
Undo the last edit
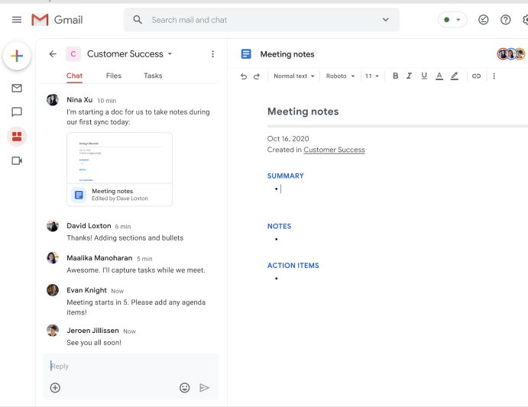(x=244, y=76)
